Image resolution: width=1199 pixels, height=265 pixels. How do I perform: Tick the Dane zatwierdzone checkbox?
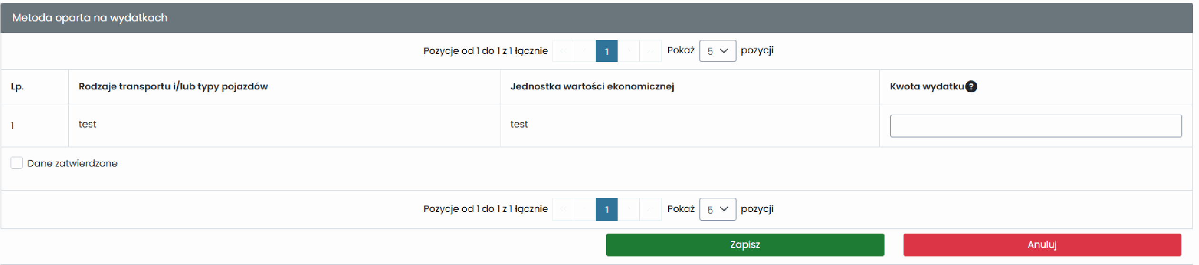coord(17,164)
